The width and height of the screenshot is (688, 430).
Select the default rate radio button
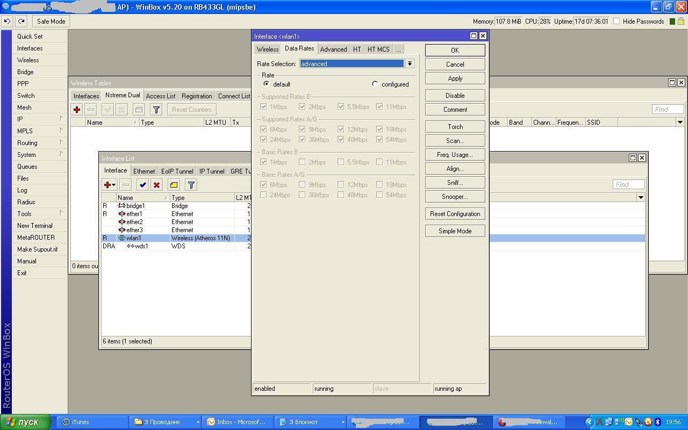click(x=266, y=84)
